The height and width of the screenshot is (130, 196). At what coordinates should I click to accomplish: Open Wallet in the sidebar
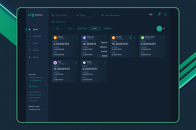35,30
